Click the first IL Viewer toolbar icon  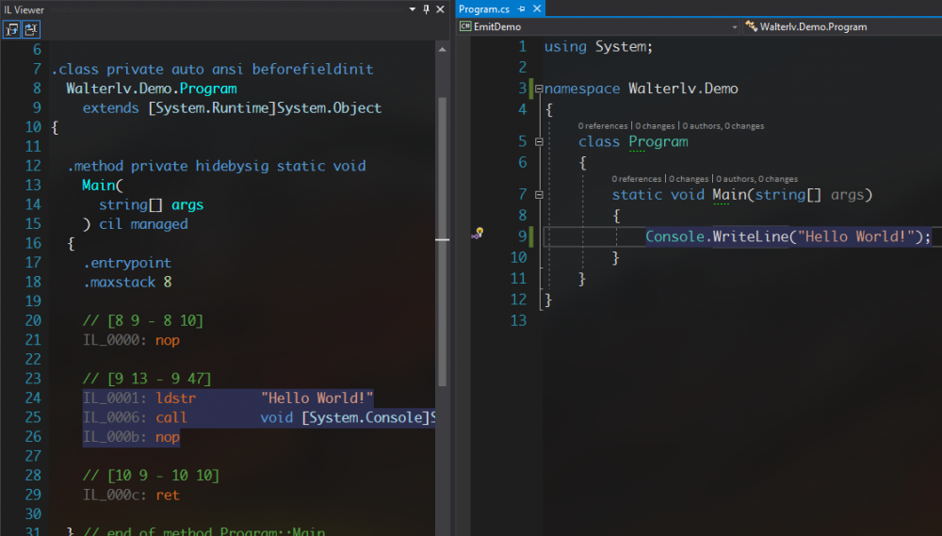[12, 29]
